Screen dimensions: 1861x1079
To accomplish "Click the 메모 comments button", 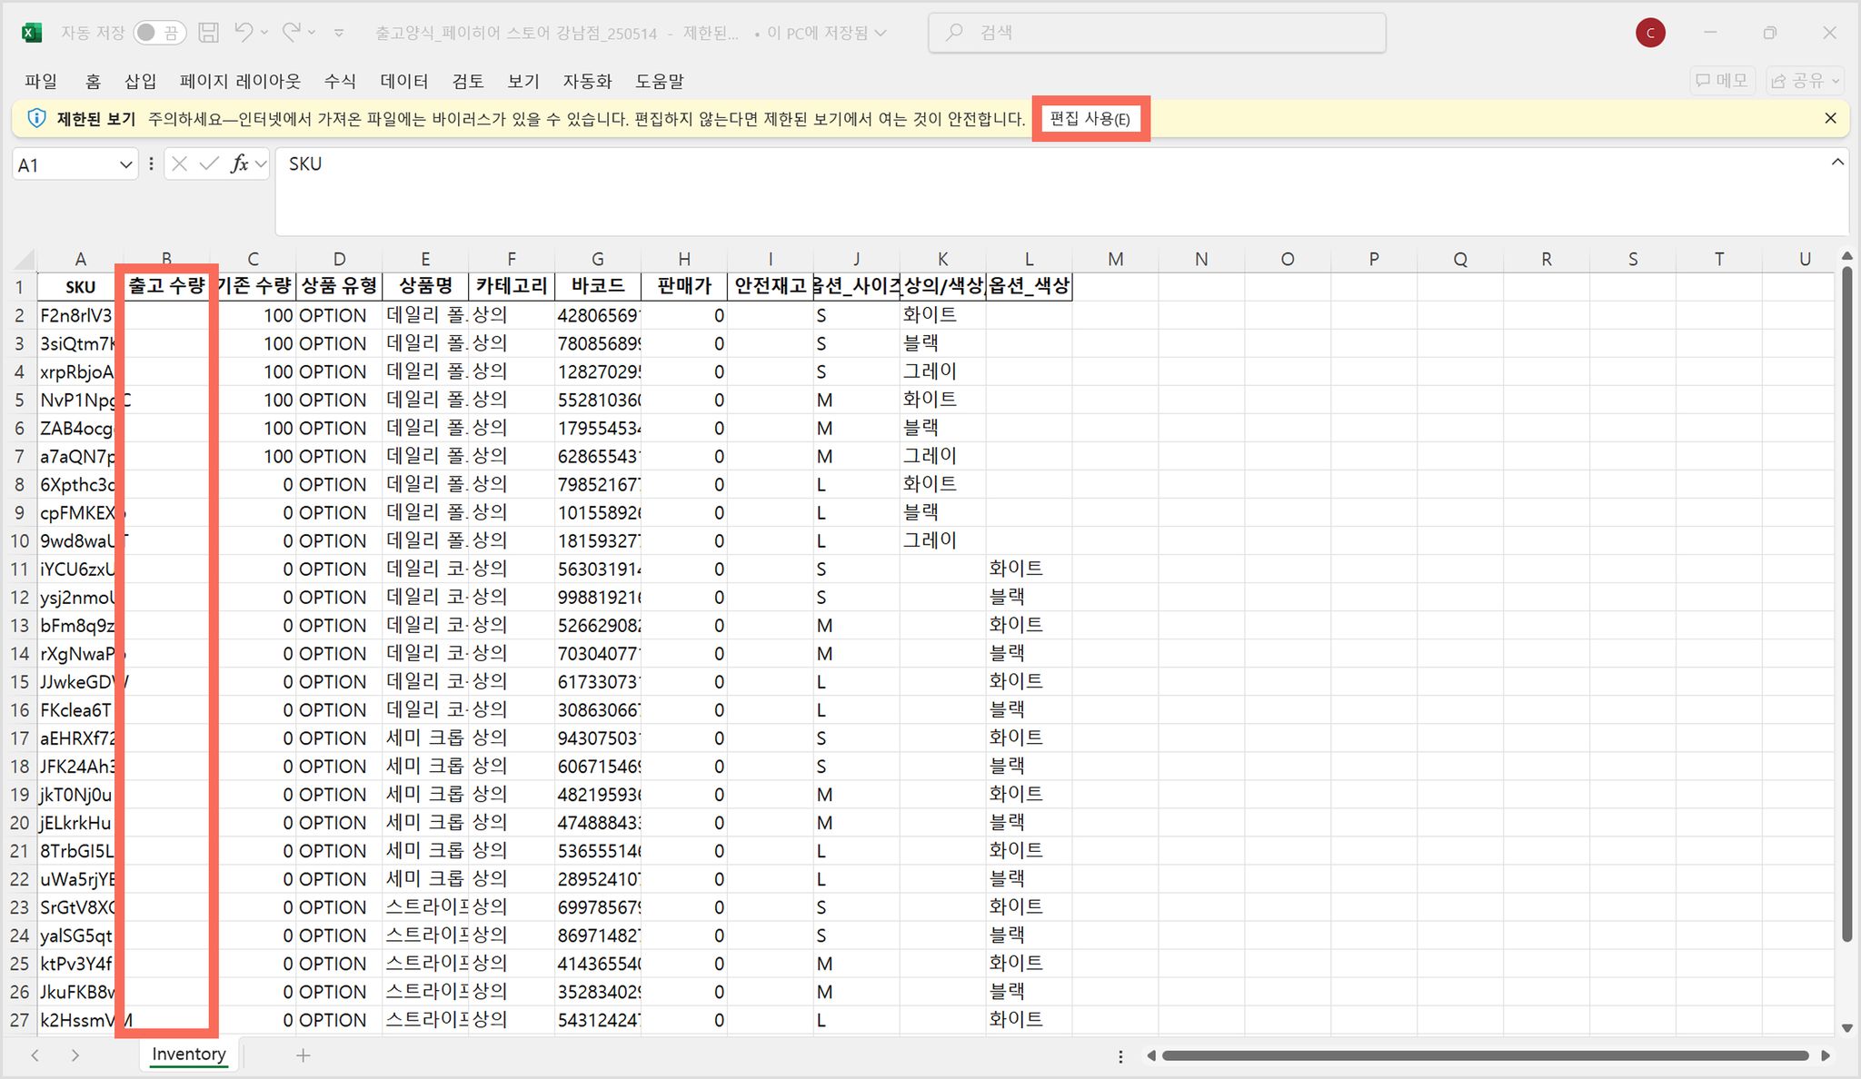I will coord(1722,81).
